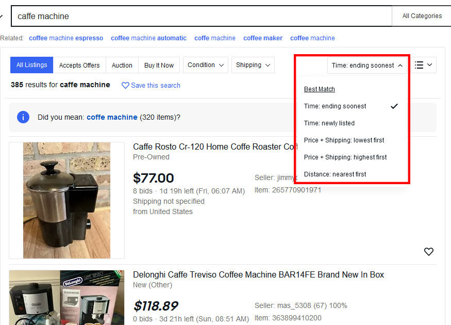The height and width of the screenshot is (325, 451).
Task: Click Did you mean coffe machine suggestion
Action: pyautogui.click(x=112, y=117)
